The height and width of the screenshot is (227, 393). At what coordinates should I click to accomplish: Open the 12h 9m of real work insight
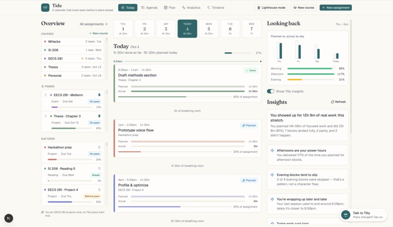pos(308,125)
